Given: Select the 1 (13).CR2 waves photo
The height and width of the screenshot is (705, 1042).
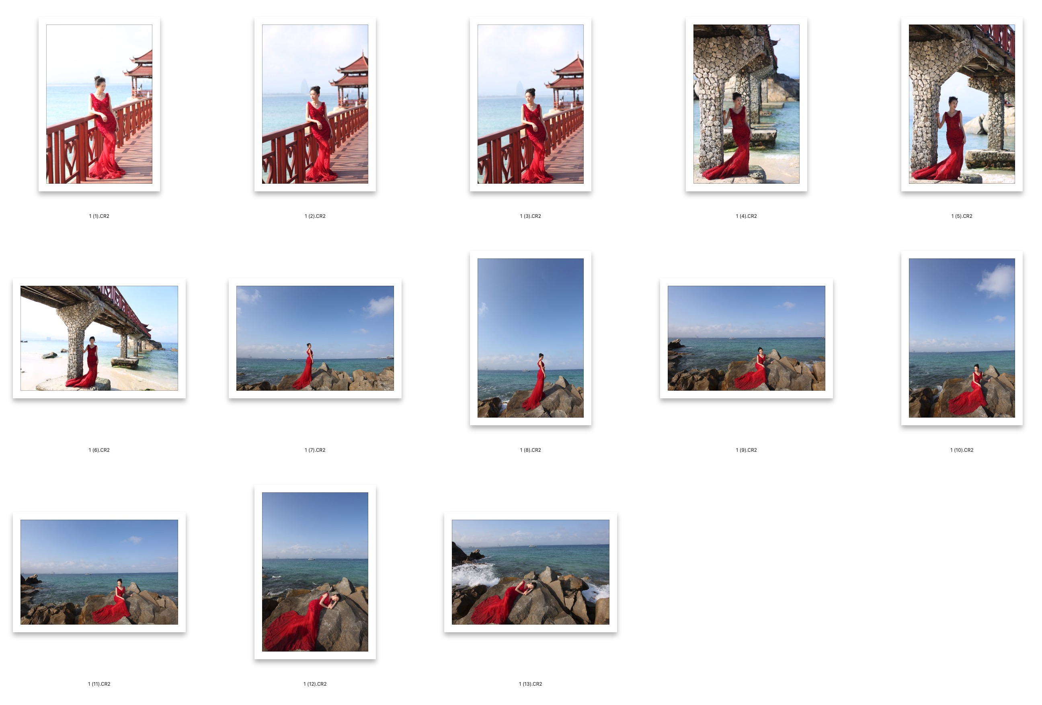Looking at the screenshot, I should coord(530,572).
